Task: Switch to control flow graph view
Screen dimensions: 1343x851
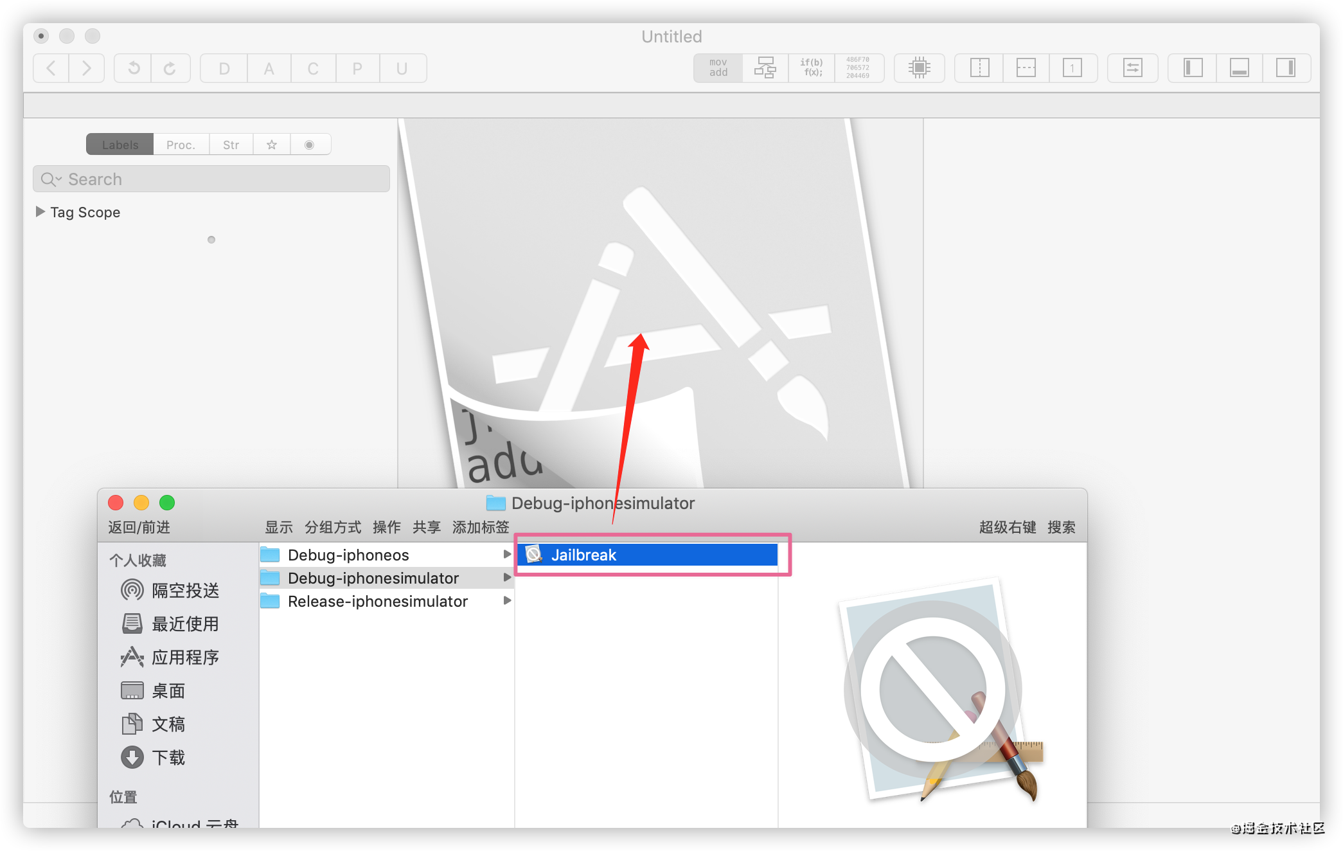Action: (x=765, y=68)
